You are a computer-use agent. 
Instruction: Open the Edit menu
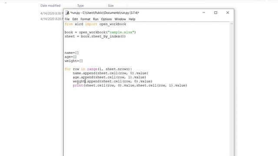[75, 19]
